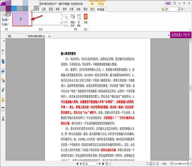
Task: Click the green plus create signature button
Action: click(20, 19)
